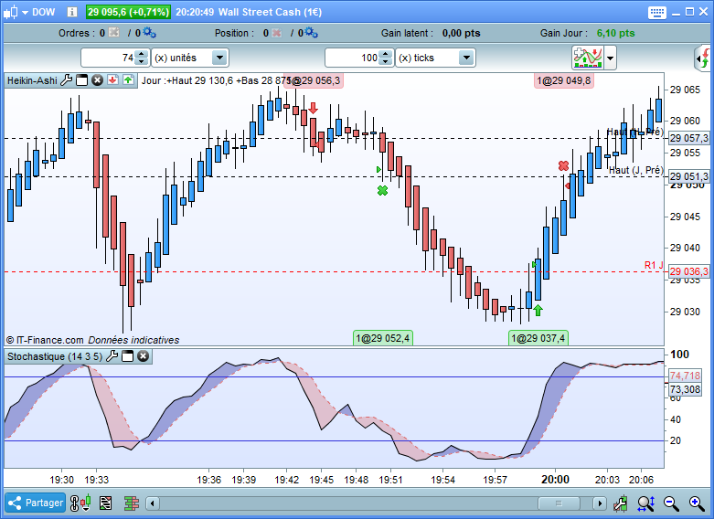This screenshot has height=519, width=714.
Task: Expand the dropdown arrow beside trading indicators button
Action: click(610, 58)
